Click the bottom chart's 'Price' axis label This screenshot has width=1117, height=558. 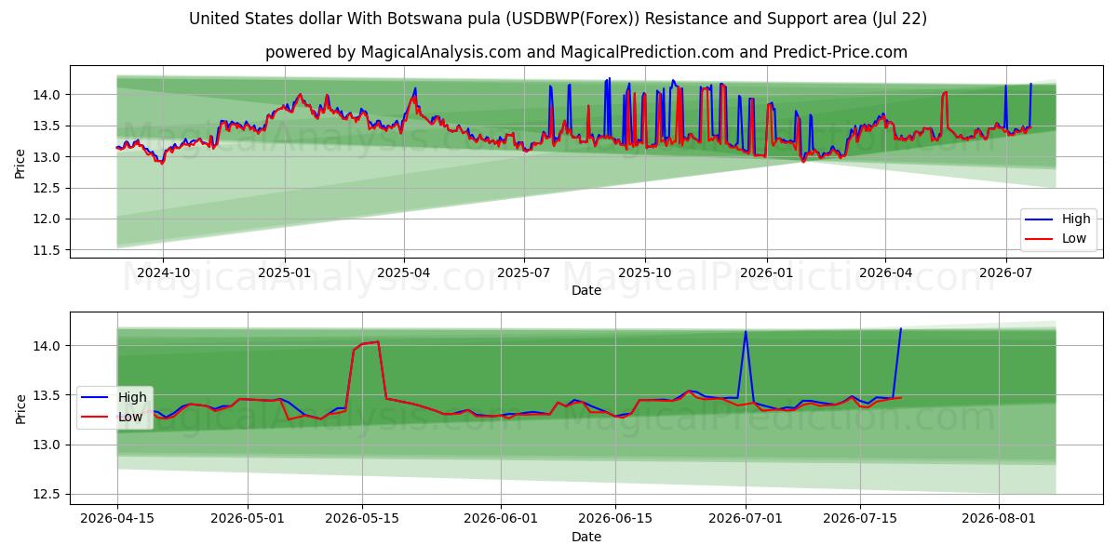click(x=20, y=408)
